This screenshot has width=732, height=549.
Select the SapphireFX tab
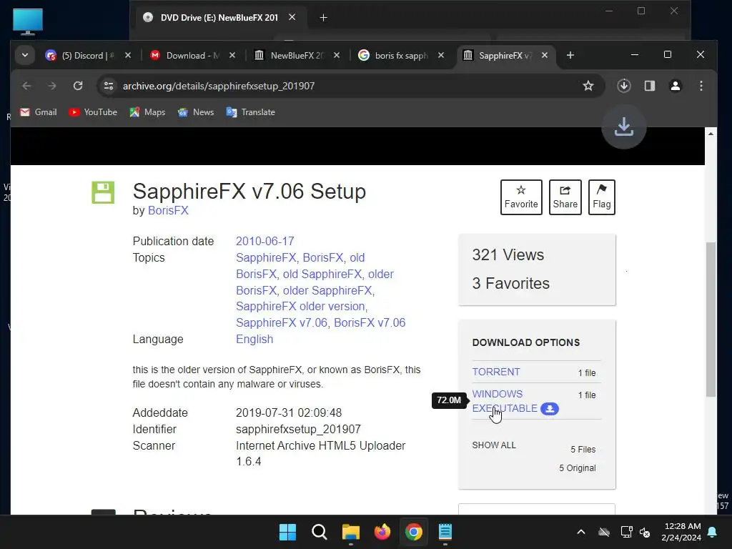coord(498,56)
